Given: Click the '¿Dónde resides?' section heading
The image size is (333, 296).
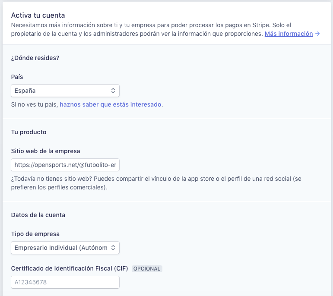Looking at the screenshot, I should 35,58.
